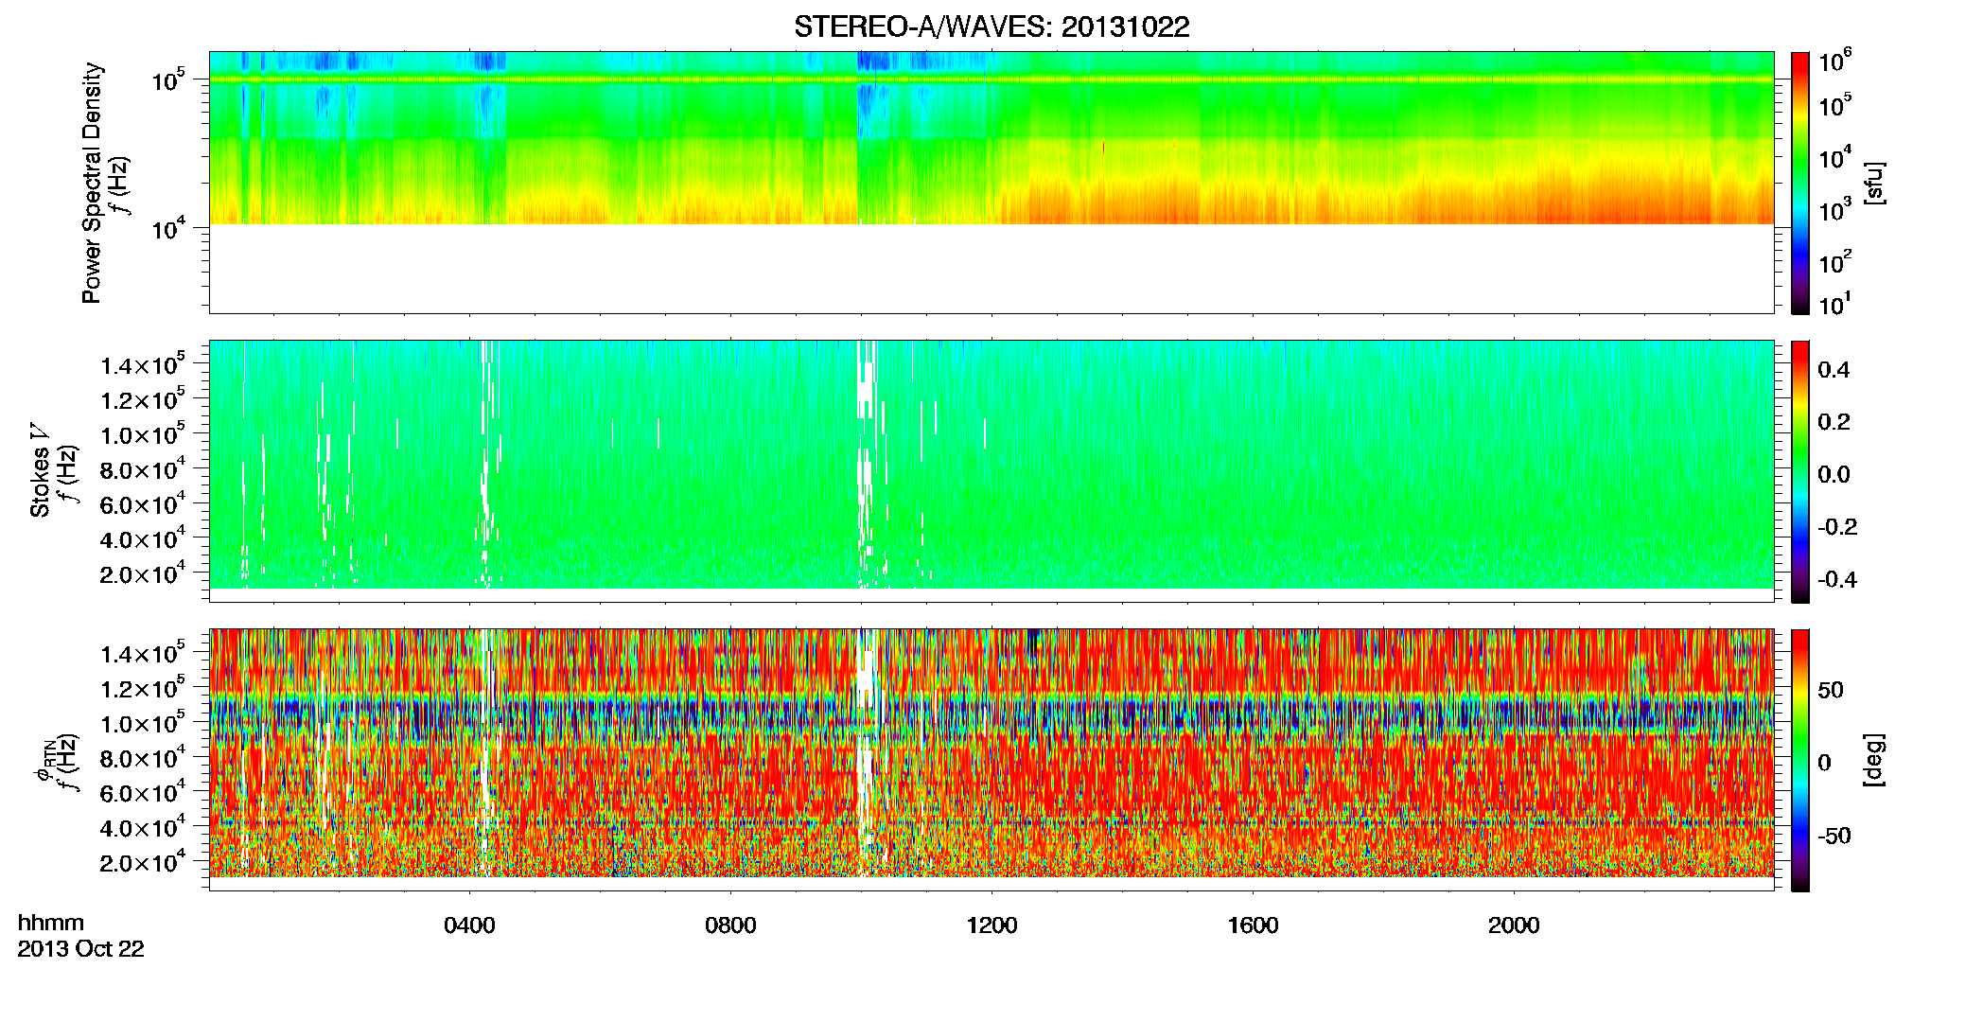Click the 10^4 tick of Power Spectral Density axis
The width and height of the screenshot is (1983, 1022).
[168, 227]
